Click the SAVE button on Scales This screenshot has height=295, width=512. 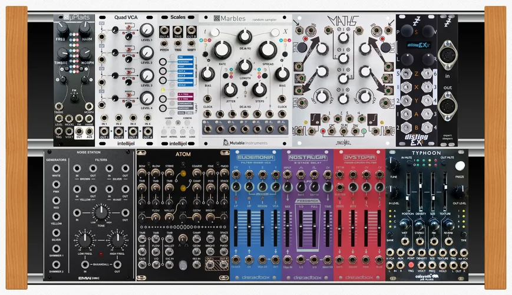click(x=183, y=132)
